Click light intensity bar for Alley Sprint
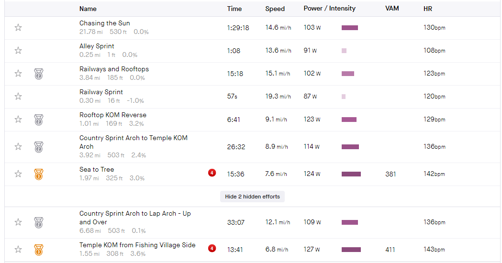This screenshot has height=263, width=502. click(x=344, y=51)
